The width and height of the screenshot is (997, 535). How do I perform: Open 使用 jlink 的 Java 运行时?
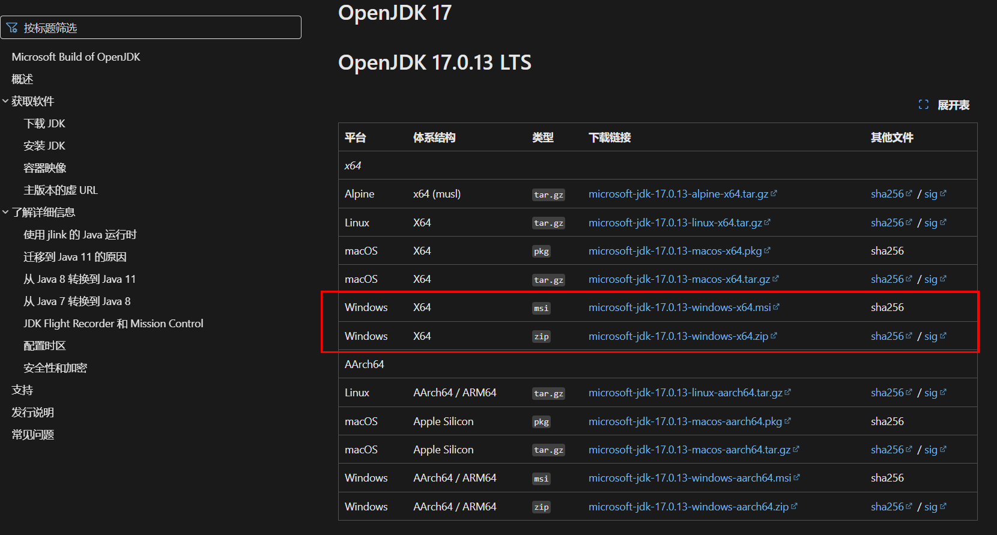point(80,234)
